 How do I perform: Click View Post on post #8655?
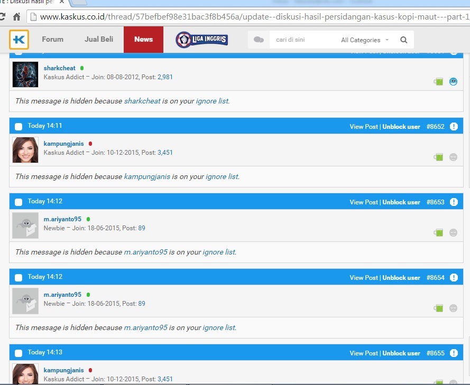(x=364, y=353)
